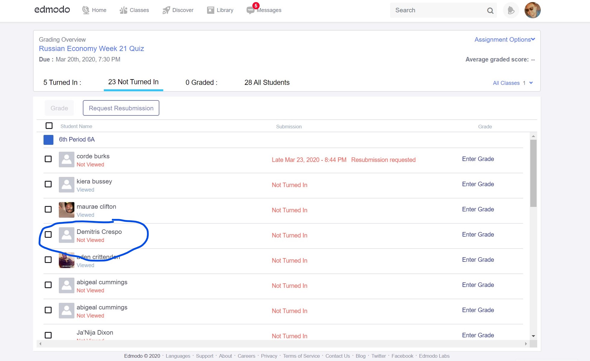This screenshot has height=361, width=590.
Task: Click the Home icon in navbar
Action: (x=86, y=10)
